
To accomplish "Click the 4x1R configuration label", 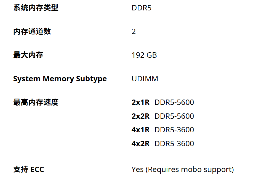I will coord(140,130).
